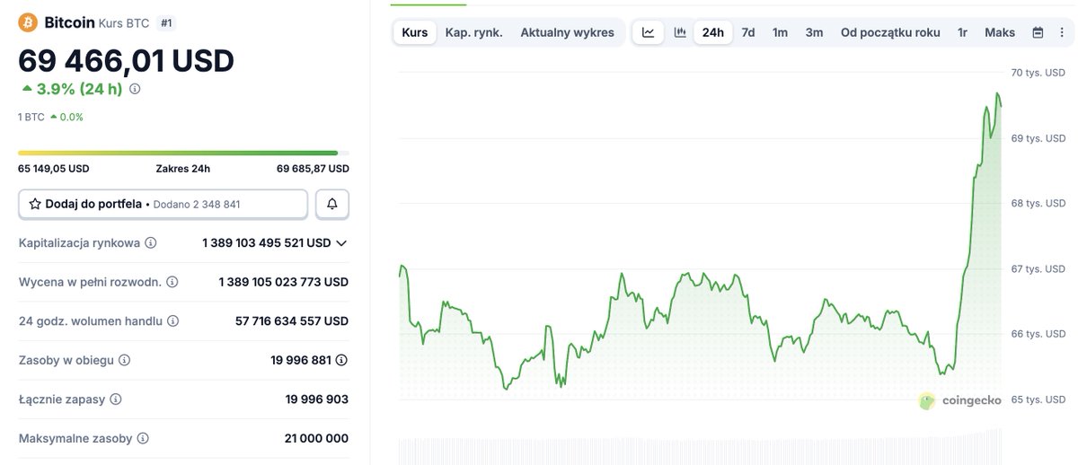
Task: Click the 21 000 000 max supply value
Action: coord(316,439)
